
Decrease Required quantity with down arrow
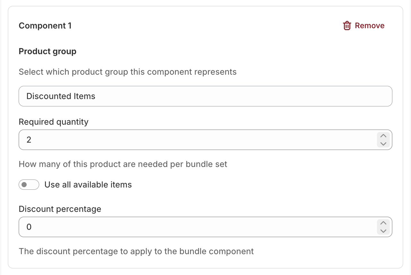click(383, 144)
